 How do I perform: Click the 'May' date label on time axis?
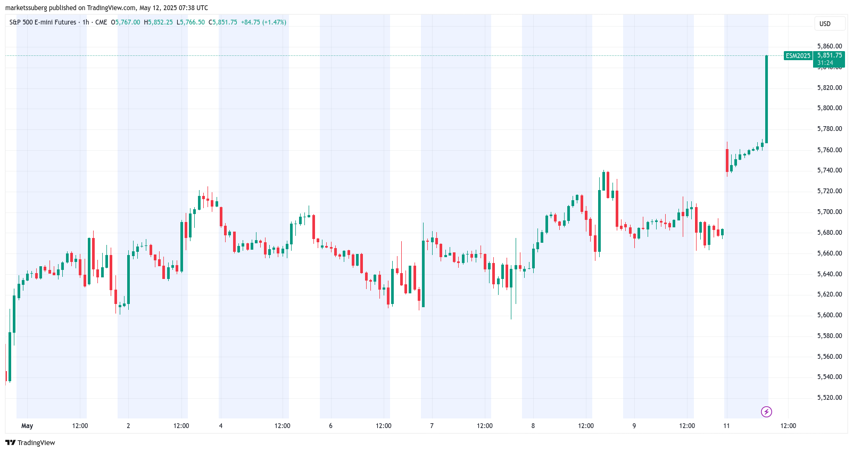click(27, 426)
